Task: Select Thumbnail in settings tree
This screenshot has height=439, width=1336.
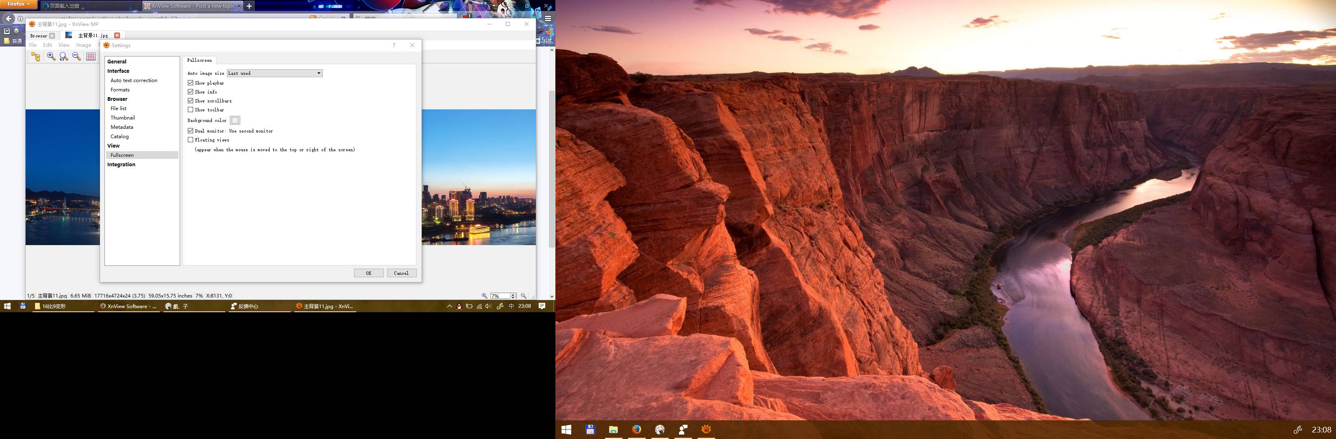Action: 122,117
